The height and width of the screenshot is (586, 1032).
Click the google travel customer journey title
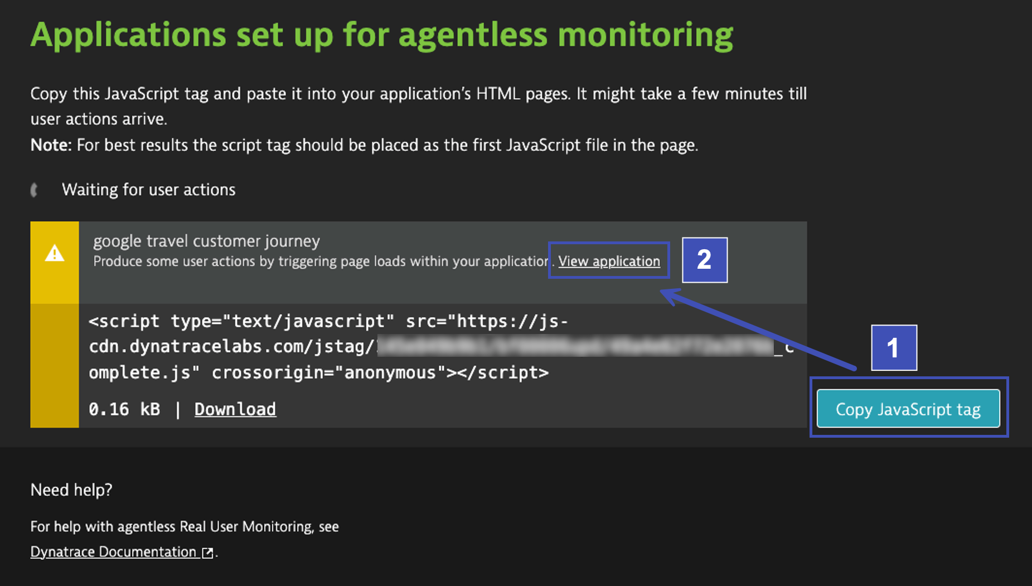tap(206, 241)
